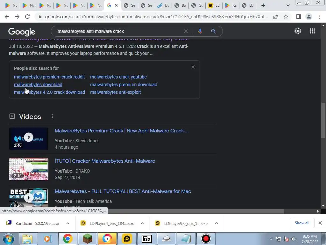
Task: Switch to the LD tab with yellow icon
Action: pos(214,5)
